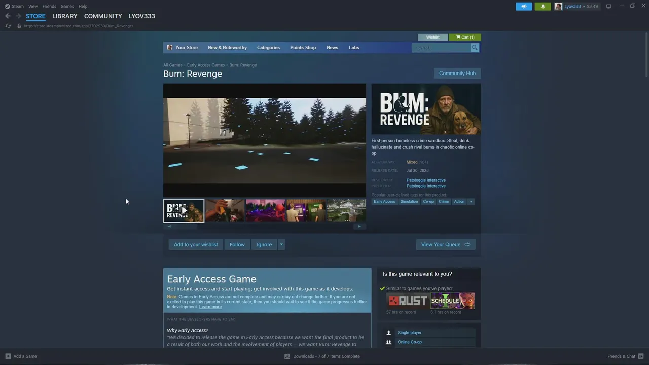Expand more tags with the plus button
Viewport: 649px width, 365px height.
pyautogui.click(x=471, y=202)
